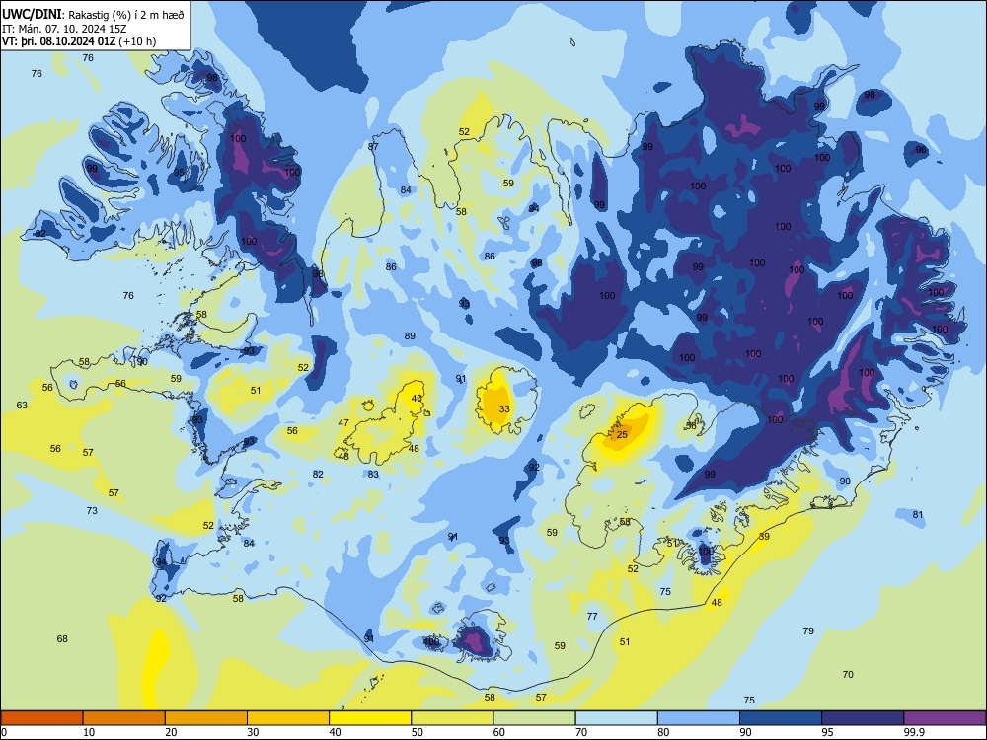
Task: Select the indigo 95–99.9 legend swatch
Action: tap(863, 718)
